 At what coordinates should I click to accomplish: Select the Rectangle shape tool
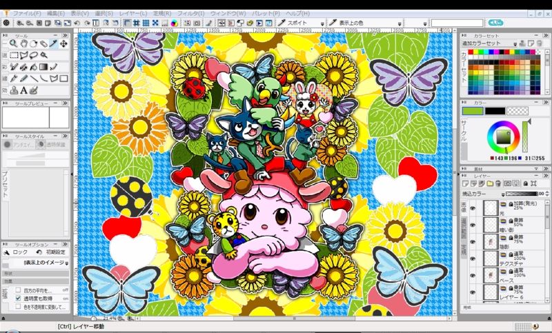[x=63, y=79]
